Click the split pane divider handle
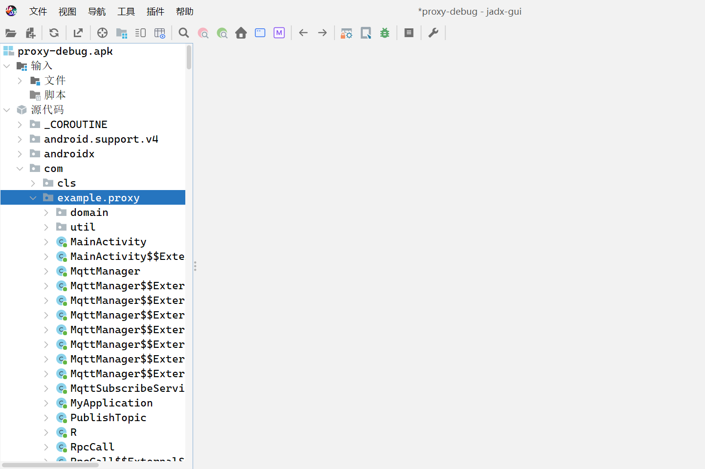 [x=195, y=266]
